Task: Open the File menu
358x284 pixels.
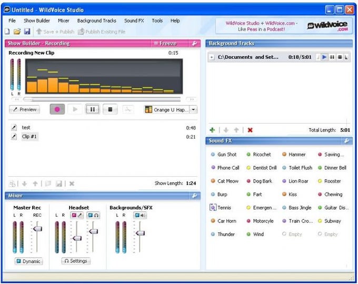Action: (x=12, y=21)
